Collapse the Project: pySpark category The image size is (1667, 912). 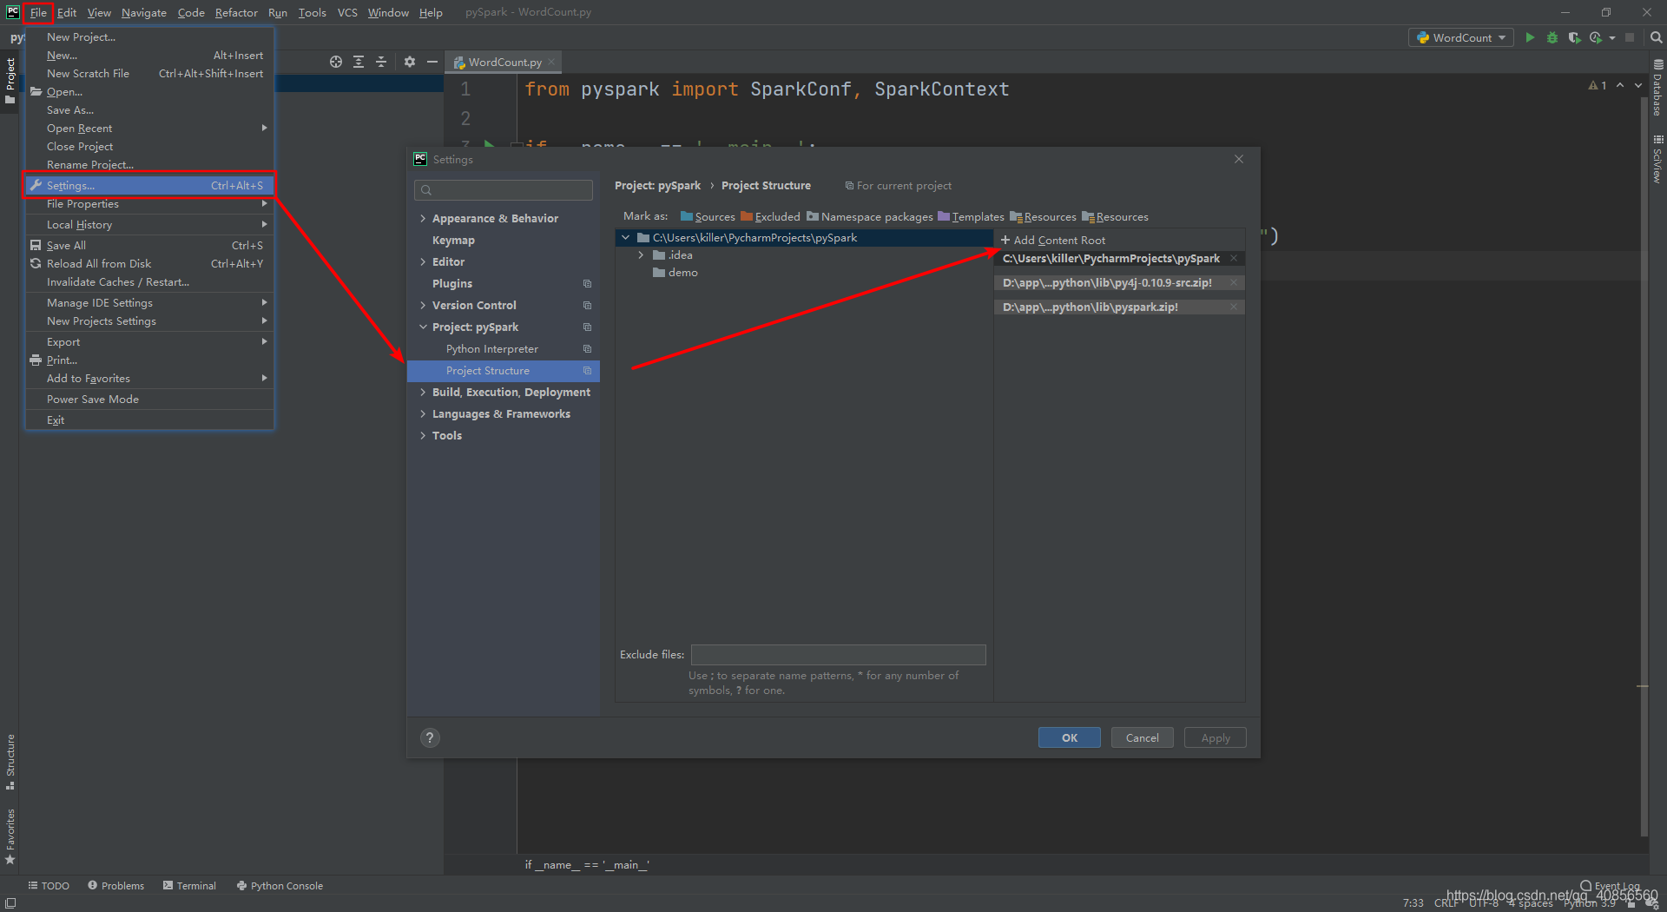click(x=423, y=327)
